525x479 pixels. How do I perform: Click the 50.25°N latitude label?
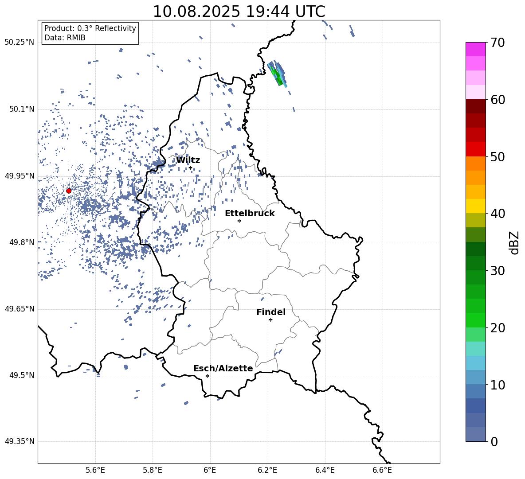pyautogui.click(x=20, y=43)
